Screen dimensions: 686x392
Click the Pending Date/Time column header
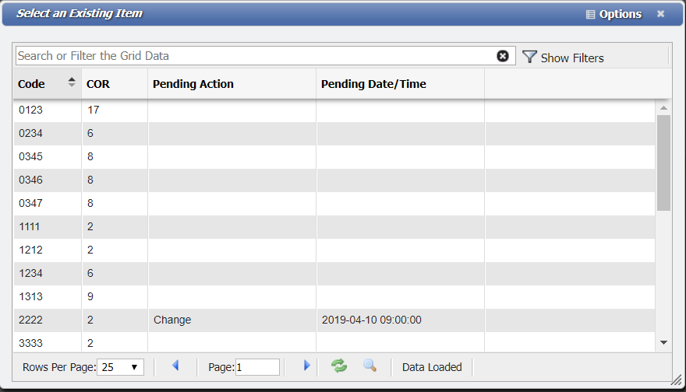point(373,84)
